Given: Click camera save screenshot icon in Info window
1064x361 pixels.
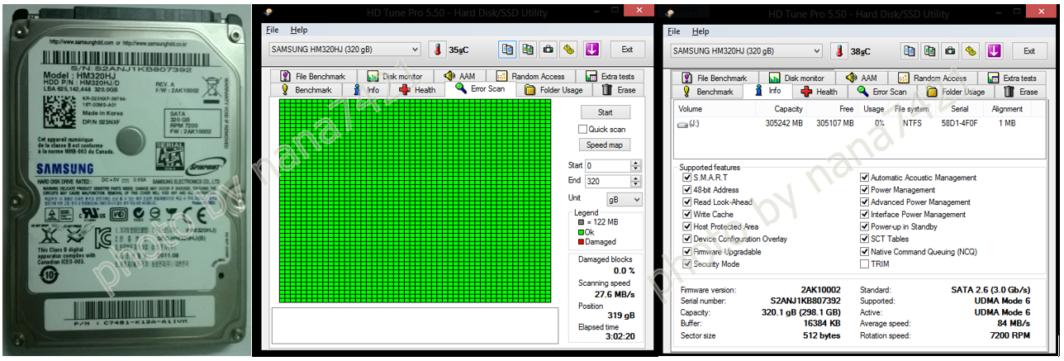Looking at the screenshot, I should [x=950, y=50].
